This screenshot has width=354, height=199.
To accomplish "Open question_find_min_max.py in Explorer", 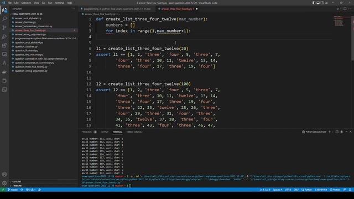I will tap(29, 55).
